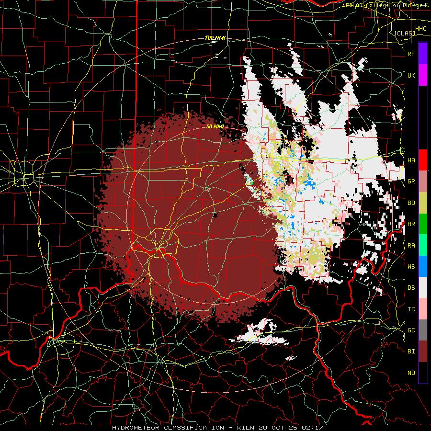431x431 pixels.
Task: Click the red HA color swatch
Action: (423, 160)
